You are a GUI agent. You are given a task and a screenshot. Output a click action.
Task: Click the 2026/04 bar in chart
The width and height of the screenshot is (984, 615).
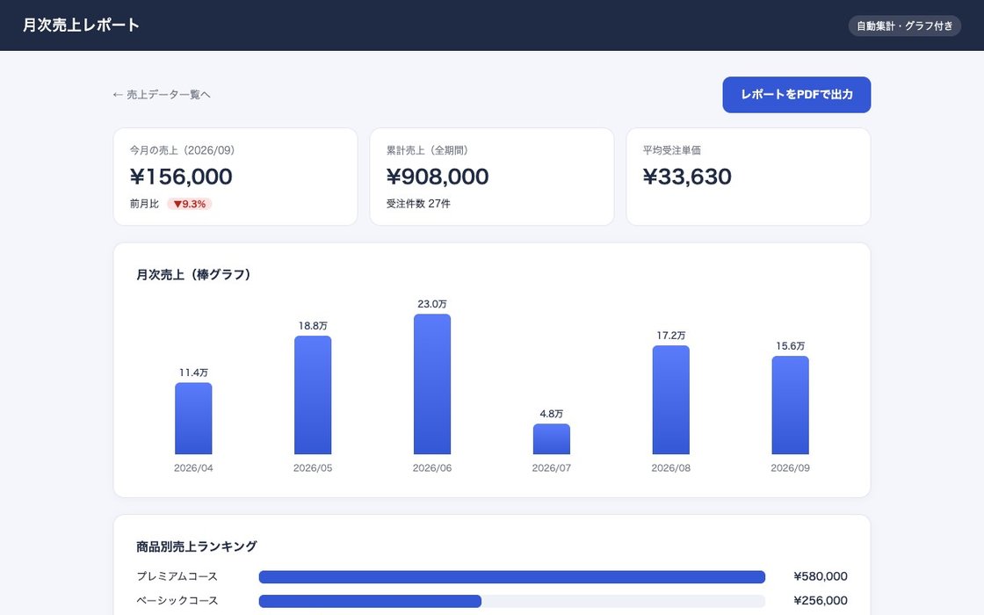[x=193, y=418]
